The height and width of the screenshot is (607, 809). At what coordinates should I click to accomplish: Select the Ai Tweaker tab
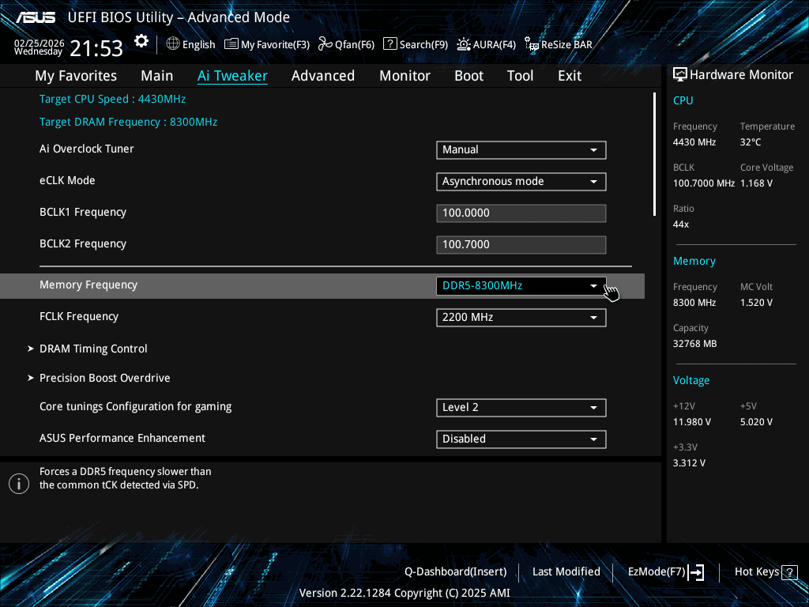pos(232,76)
